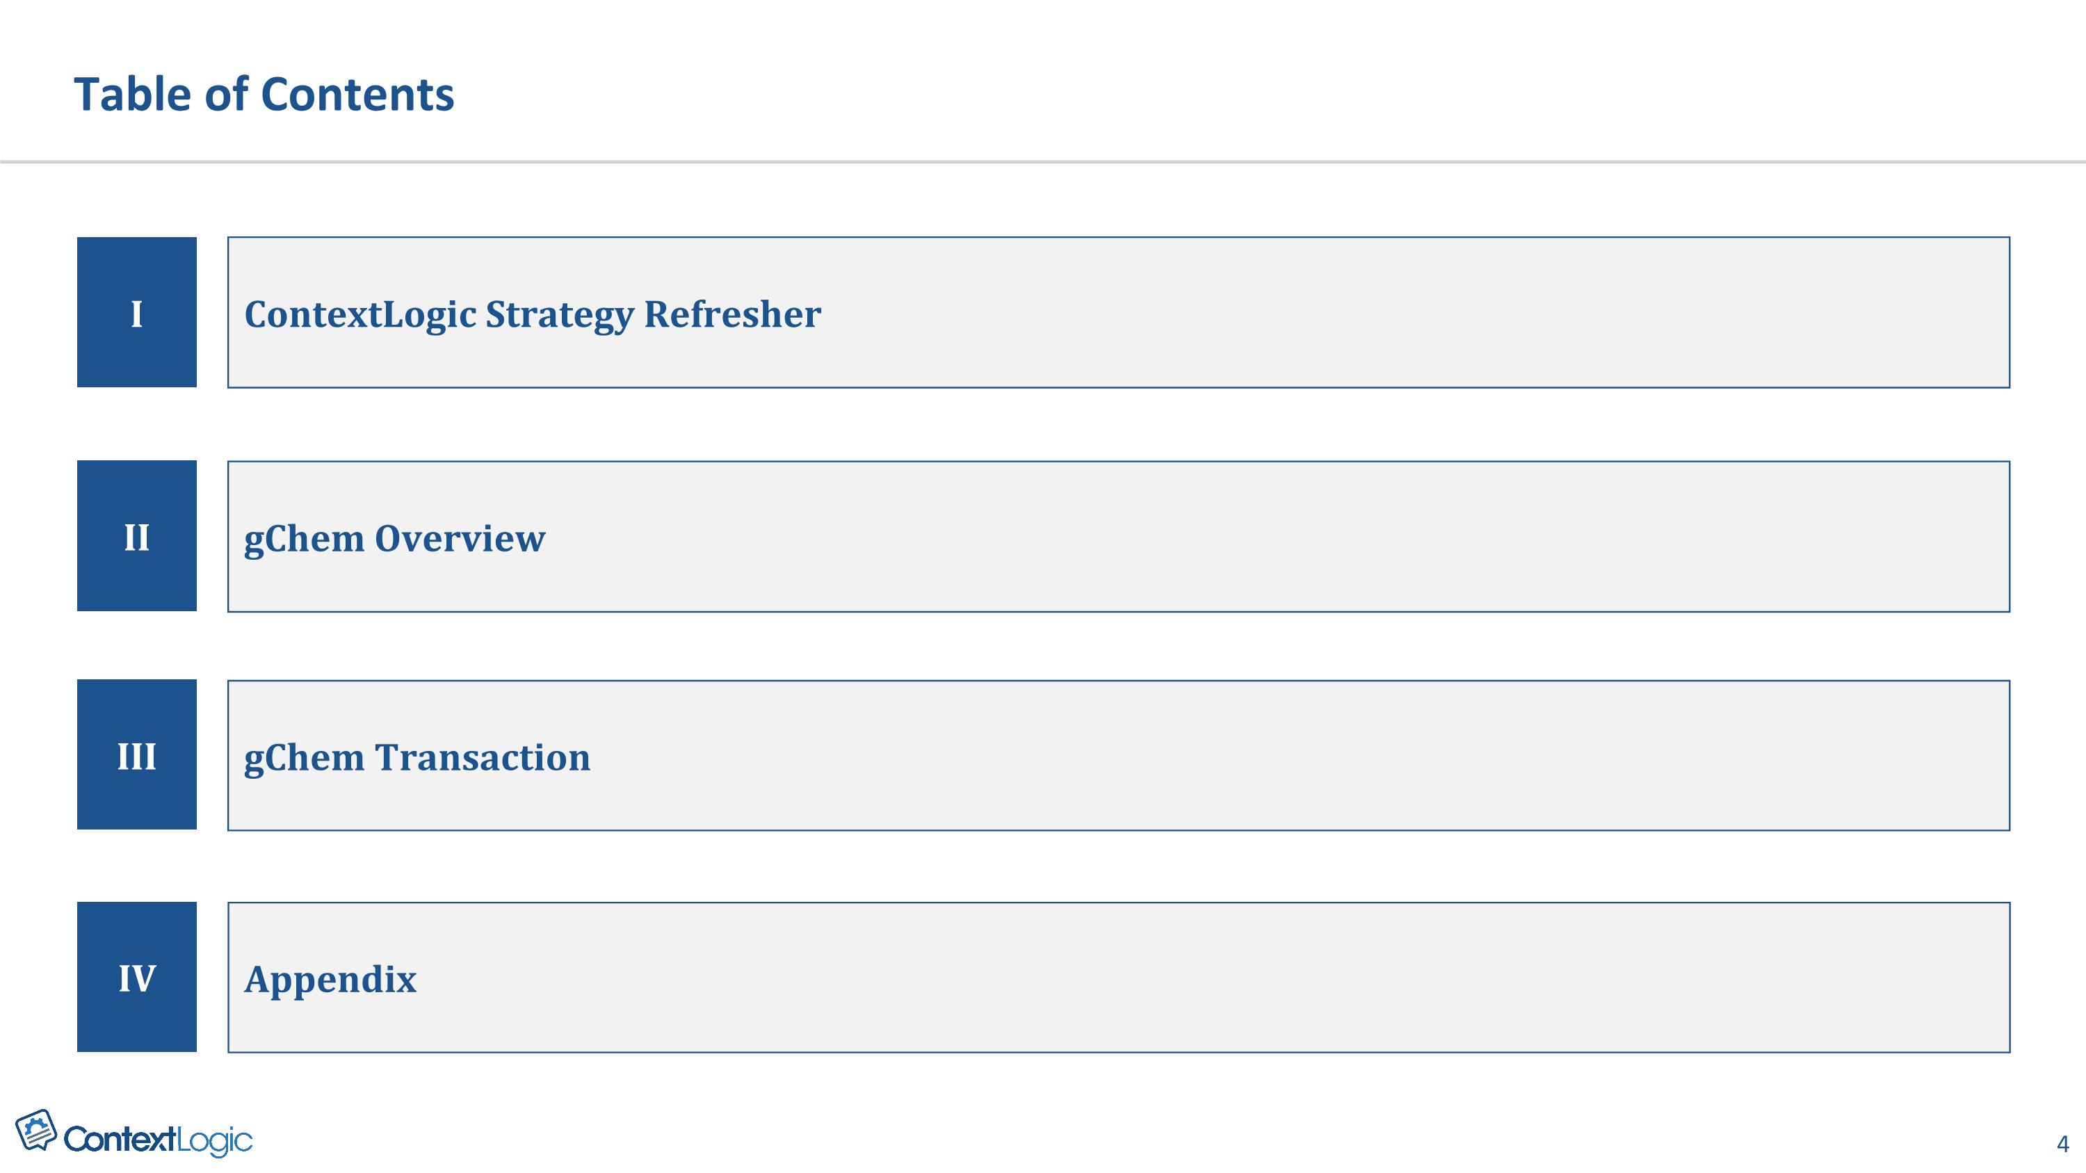The width and height of the screenshot is (2086, 1173).
Task: Click the ContextLogic wordmark in footer
Action: pyautogui.click(x=158, y=1140)
